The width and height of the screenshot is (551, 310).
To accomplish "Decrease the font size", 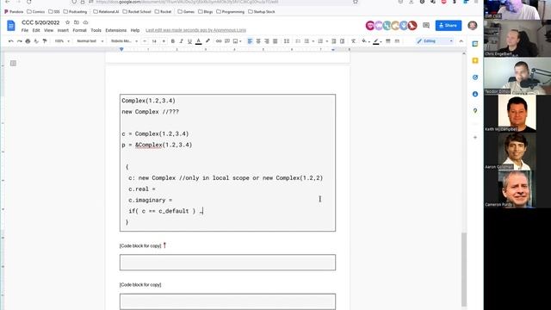I will coord(145,41).
